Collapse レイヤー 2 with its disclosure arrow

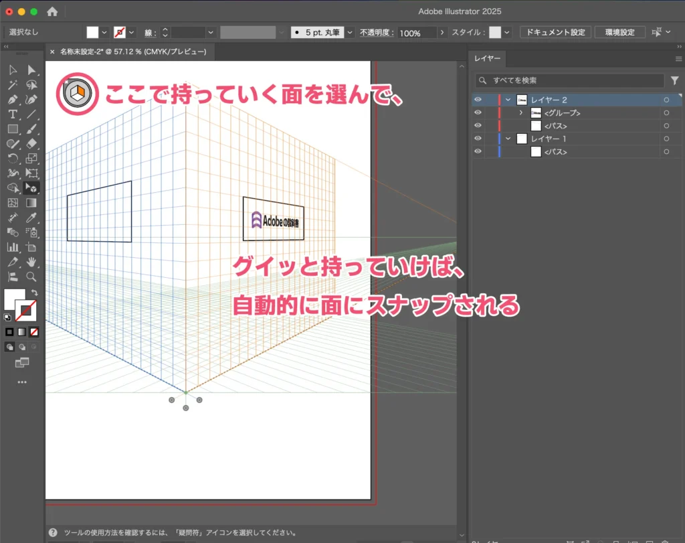tap(508, 99)
